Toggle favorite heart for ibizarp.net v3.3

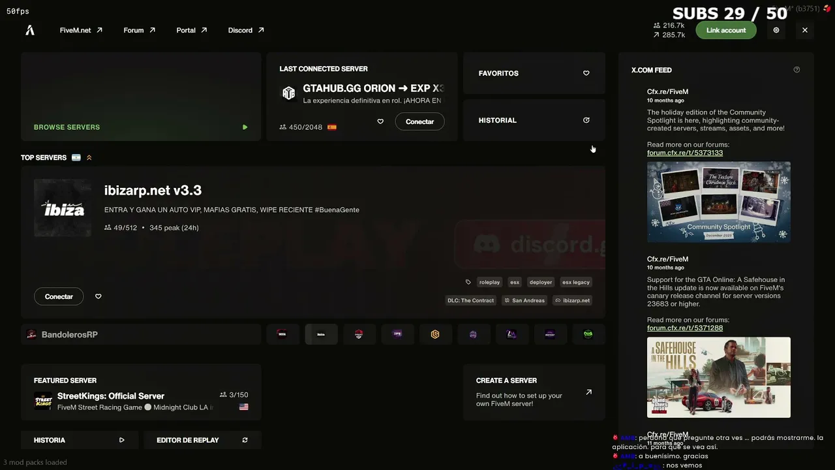tap(99, 296)
